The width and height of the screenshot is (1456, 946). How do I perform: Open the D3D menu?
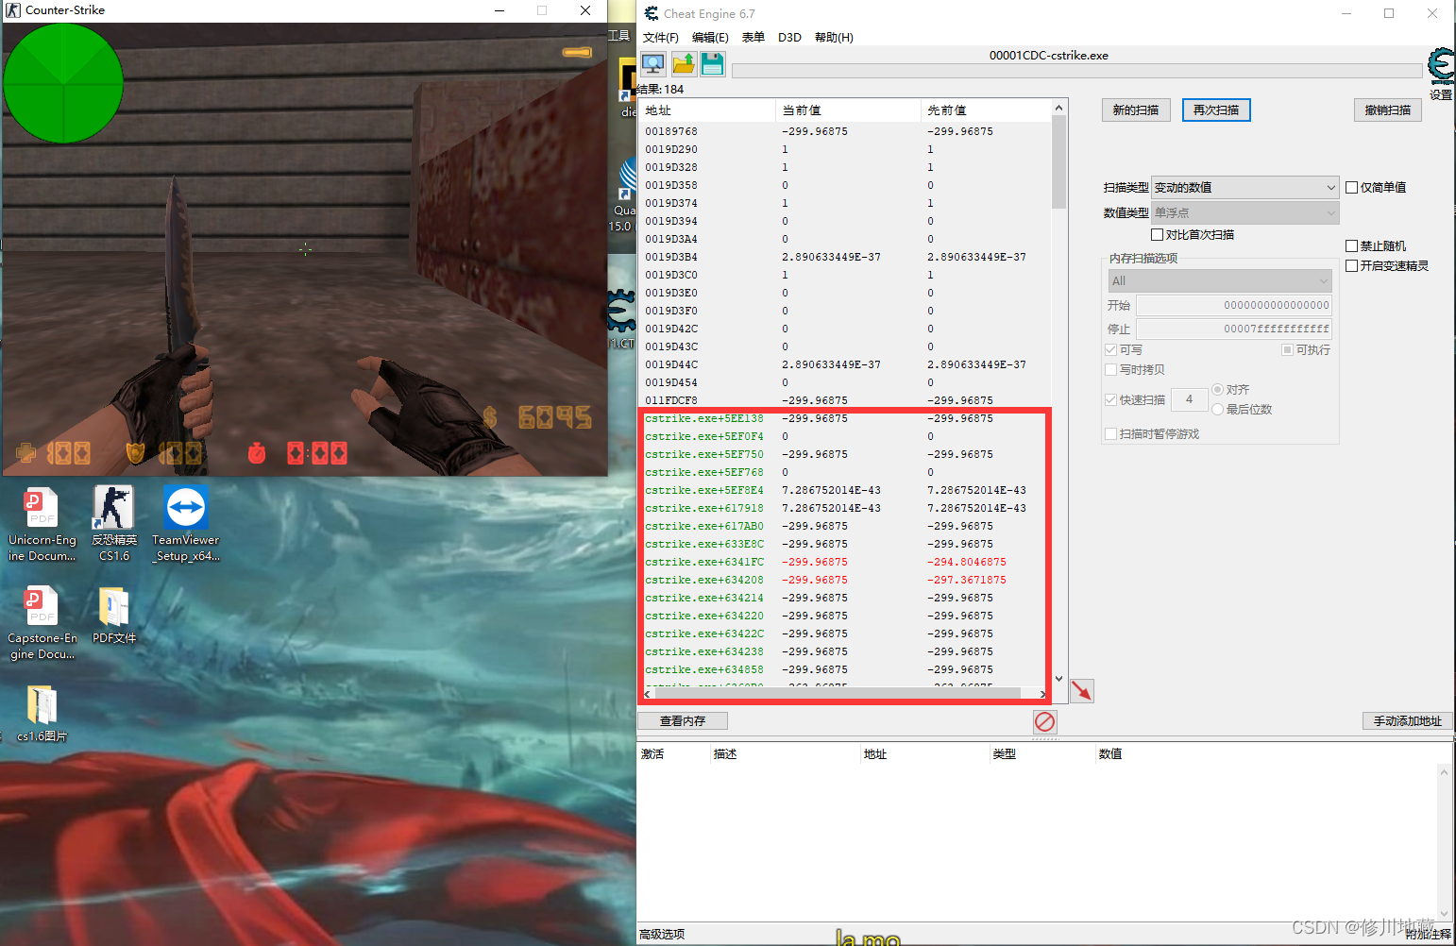pyautogui.click(x=789, y=38)
